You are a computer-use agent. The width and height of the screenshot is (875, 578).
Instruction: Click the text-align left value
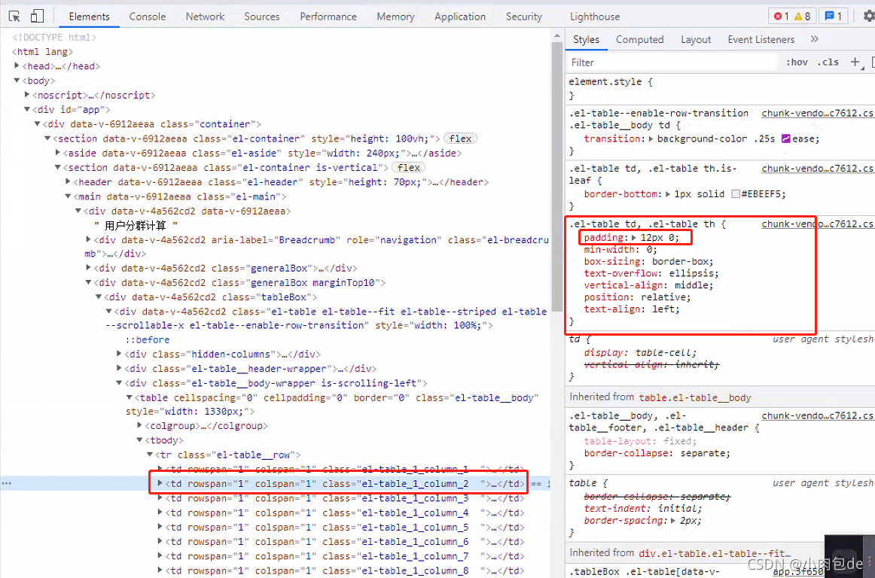pyautogui.click(x=666, y=309)
